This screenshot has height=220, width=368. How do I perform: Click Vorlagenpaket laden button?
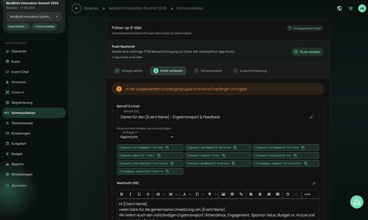coord(305,28)
